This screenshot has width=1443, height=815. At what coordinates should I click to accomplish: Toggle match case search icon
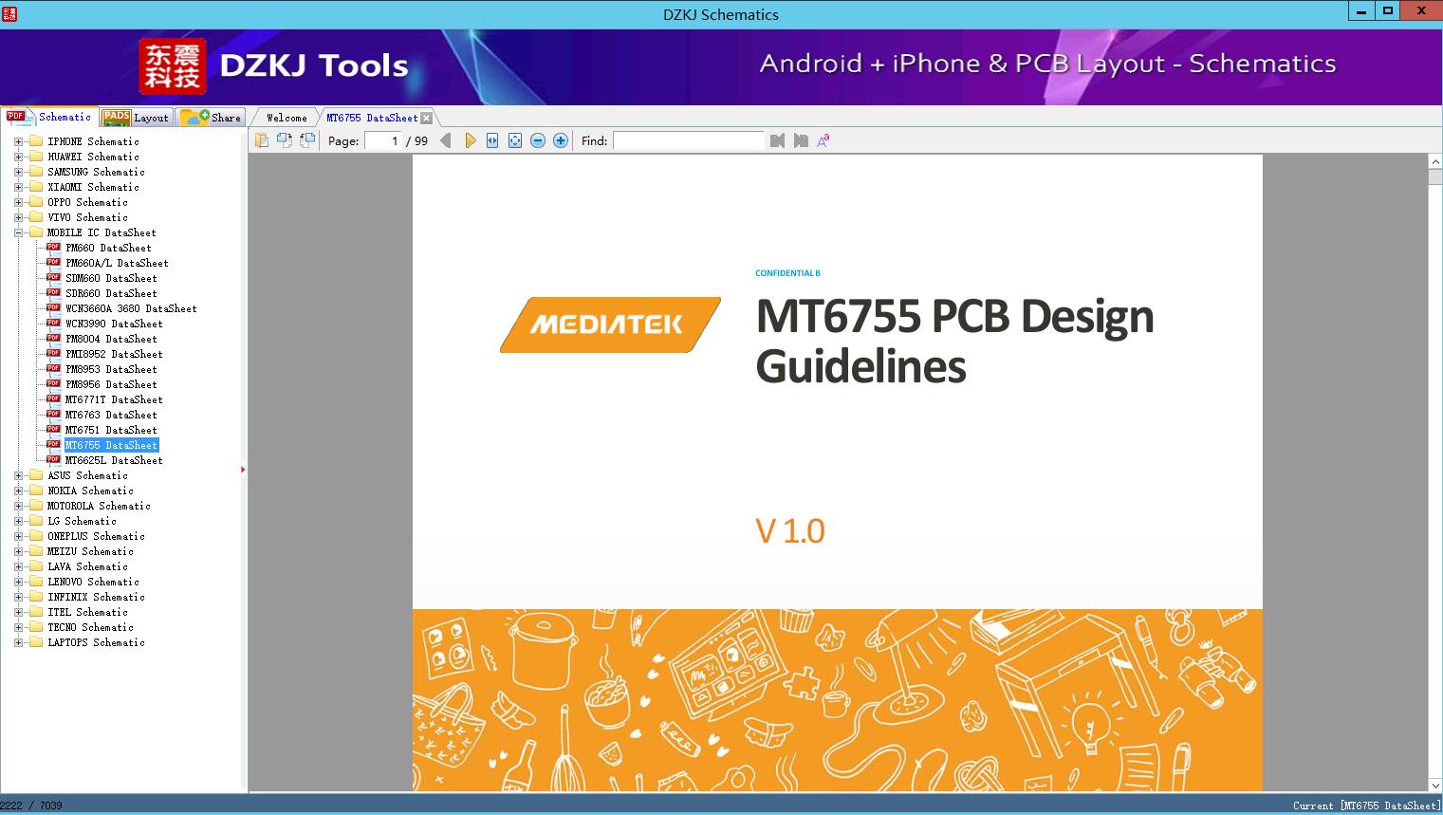[x=823, y=140]
